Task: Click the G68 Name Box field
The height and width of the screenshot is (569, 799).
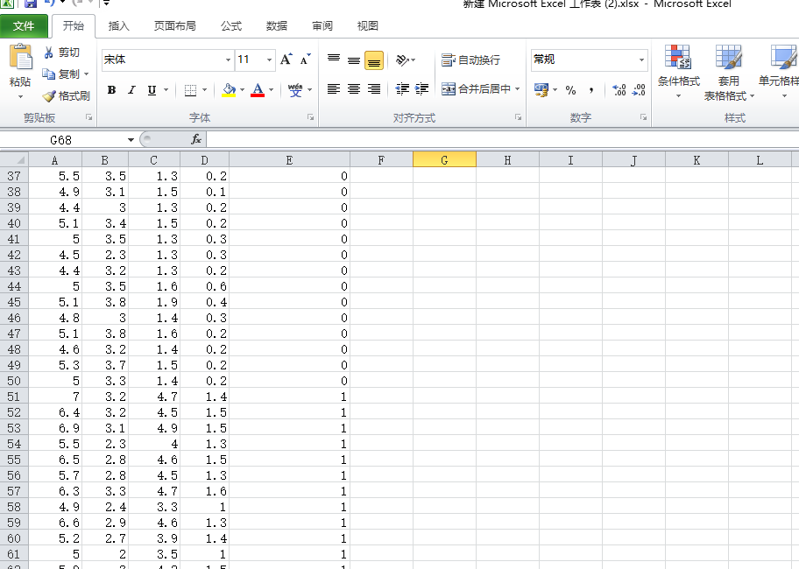Action: coord(61,139)
